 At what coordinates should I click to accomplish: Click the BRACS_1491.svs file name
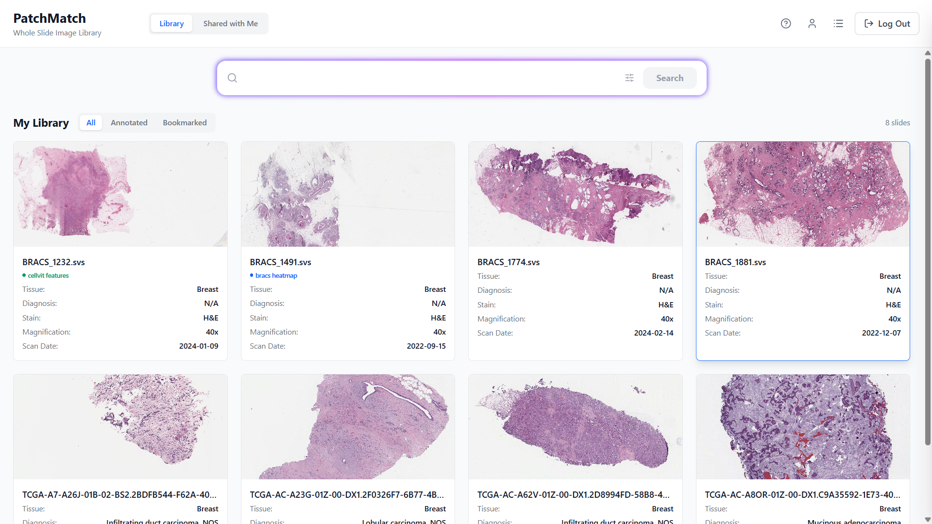point(281,262)
